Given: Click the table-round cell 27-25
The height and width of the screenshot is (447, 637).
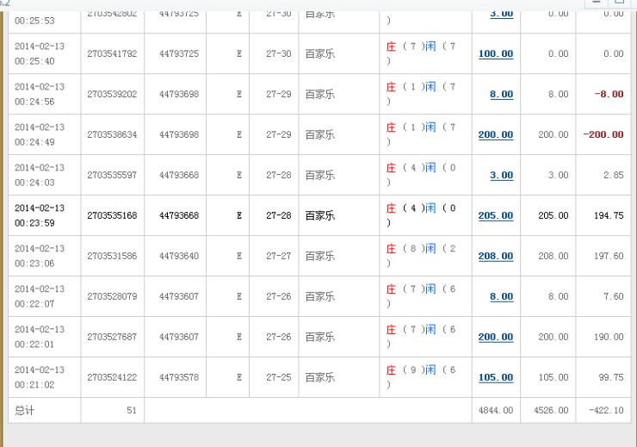Looking at the screenshot, I should [x=279, y=377].
